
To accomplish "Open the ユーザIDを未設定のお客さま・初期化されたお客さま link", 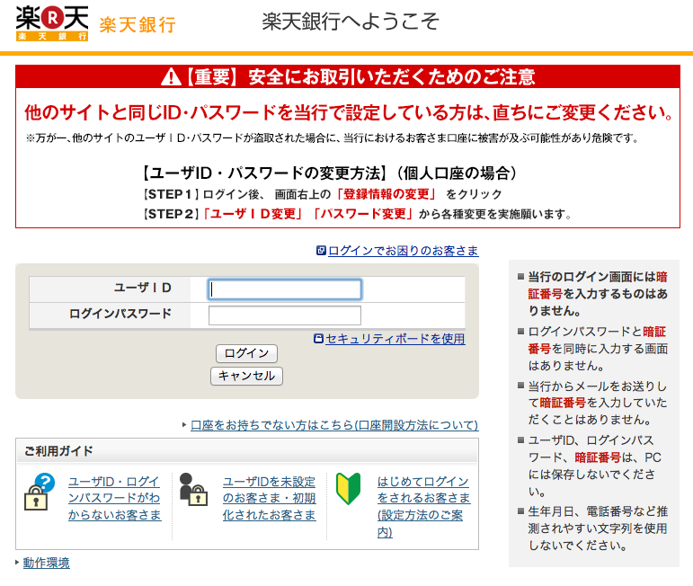I will [x=269, y=498].
